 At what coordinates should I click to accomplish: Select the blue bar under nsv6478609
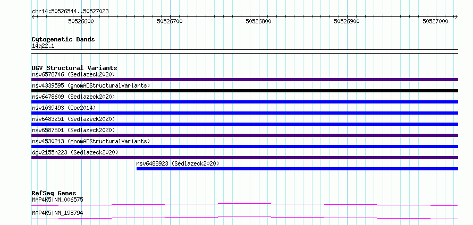click(x=244, y=102)
